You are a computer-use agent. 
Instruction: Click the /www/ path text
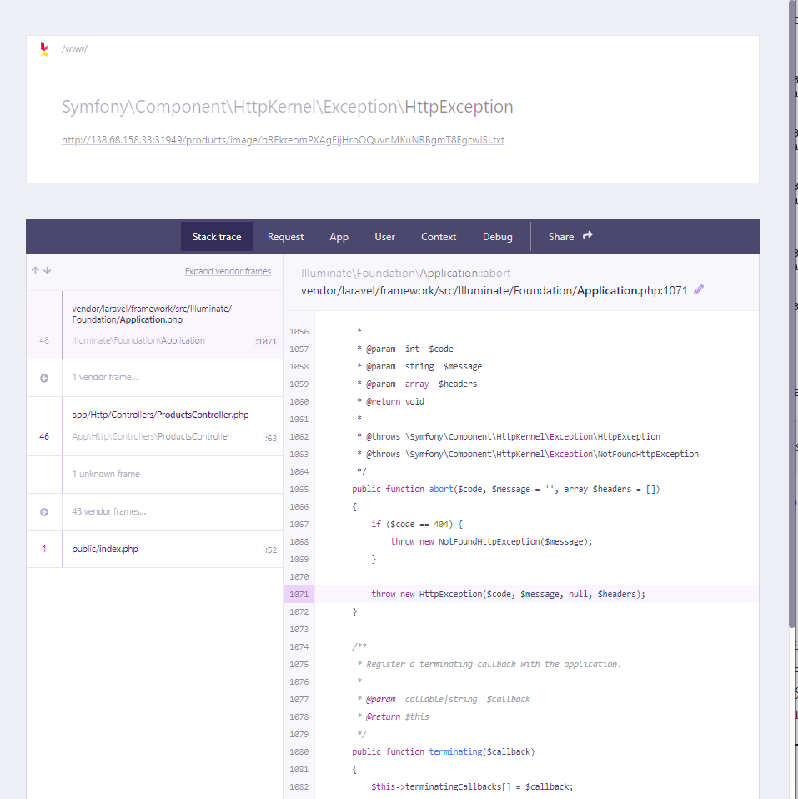pyautogui.click(x=74, y=49)
